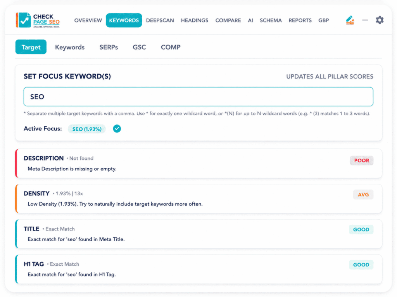Open the GSC sub-tab
This screenshot has height=297, width=397.
coord(139,47)
